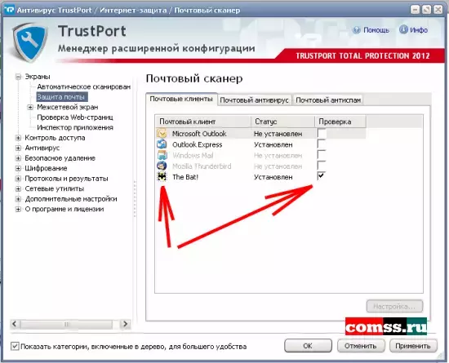
Task: Sort by Проверка column header
Action: click(x=340, y=122)
